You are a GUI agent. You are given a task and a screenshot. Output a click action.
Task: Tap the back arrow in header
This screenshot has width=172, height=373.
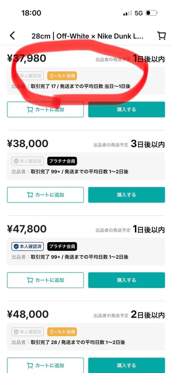click(x=12, y=36)
